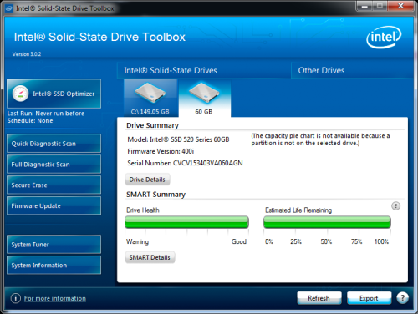Click the 100% life remaining label
The image size is (418, 314).
(381, 241)
